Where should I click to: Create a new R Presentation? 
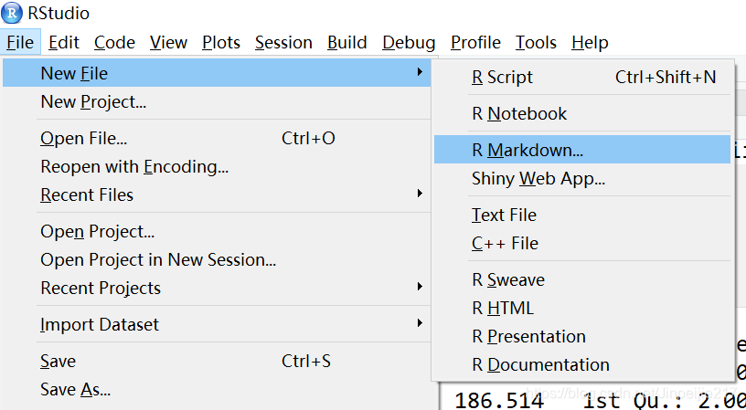pyautogui.click(x=582, y=336)
